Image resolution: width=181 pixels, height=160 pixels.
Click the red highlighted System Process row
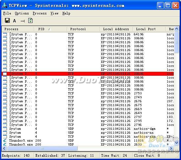88,74
